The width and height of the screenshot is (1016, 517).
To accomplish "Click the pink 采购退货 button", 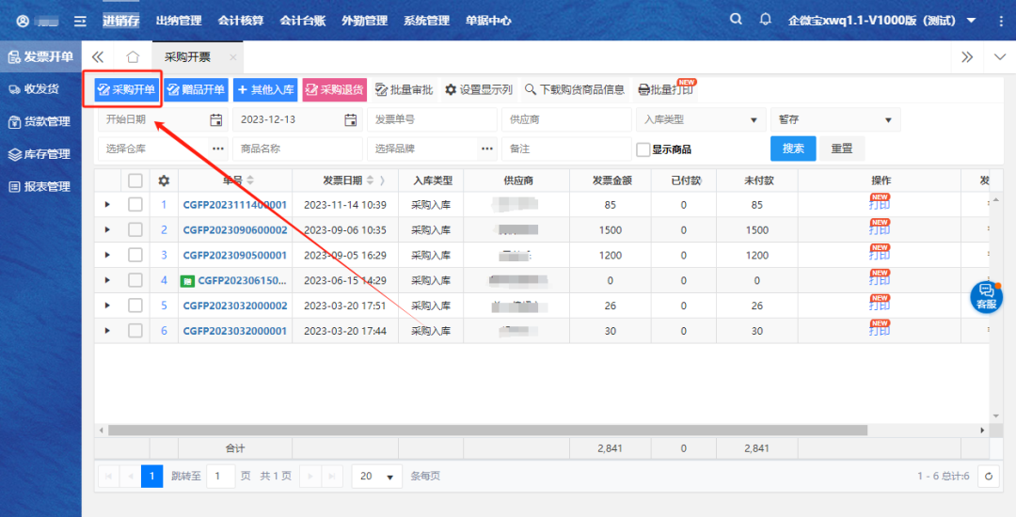I will coord(334,90).
